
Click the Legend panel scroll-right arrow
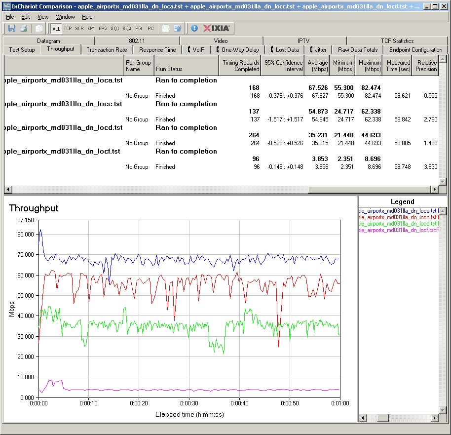(434, 418)
